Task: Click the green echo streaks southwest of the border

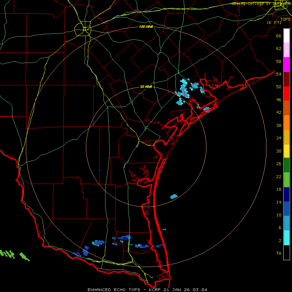Action: 15,255
